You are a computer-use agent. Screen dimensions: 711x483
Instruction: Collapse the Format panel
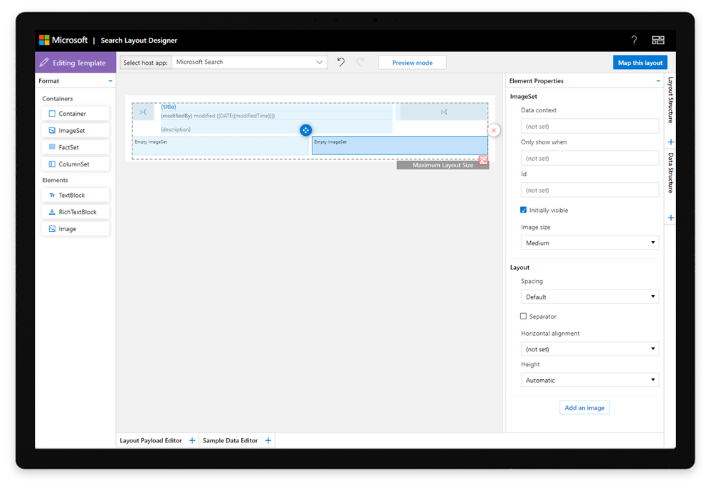click(x=110, y=80)
